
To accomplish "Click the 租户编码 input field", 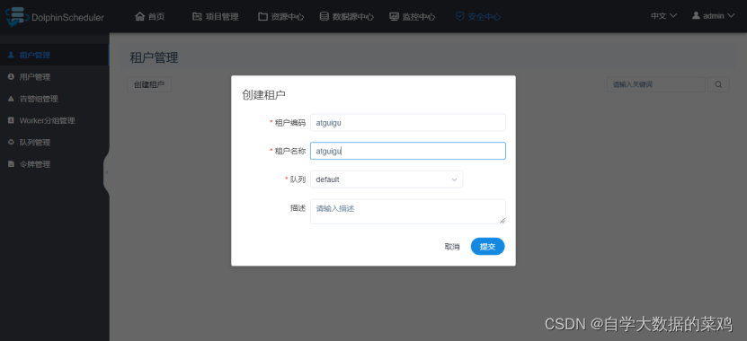I will click(408, 123).
